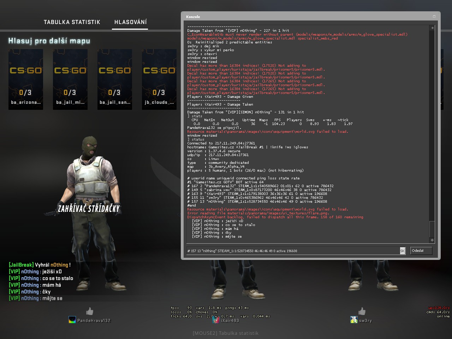The image size is (452, 339).
Task: Choose the jb_clouds map card
Action: click(159, 79)
